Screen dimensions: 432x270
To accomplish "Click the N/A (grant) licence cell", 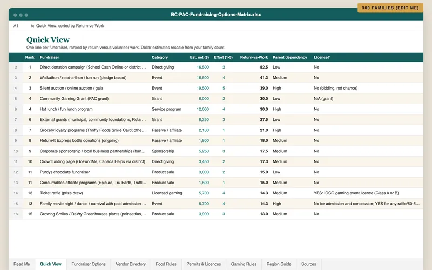I will click(323, 99).
